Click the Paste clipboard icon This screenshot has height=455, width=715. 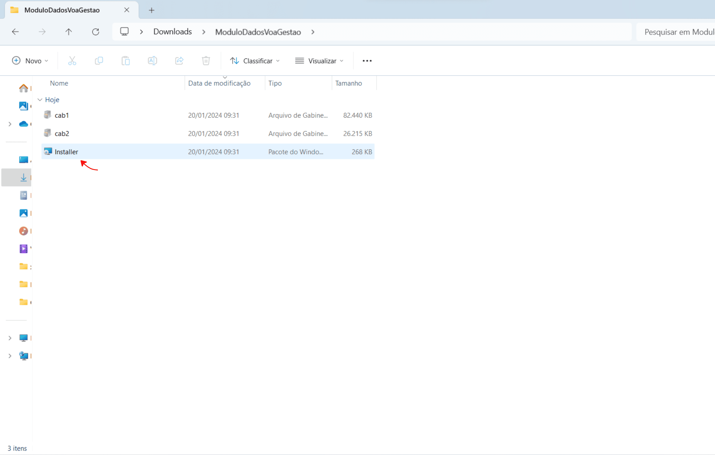click(x=126, y=61)
